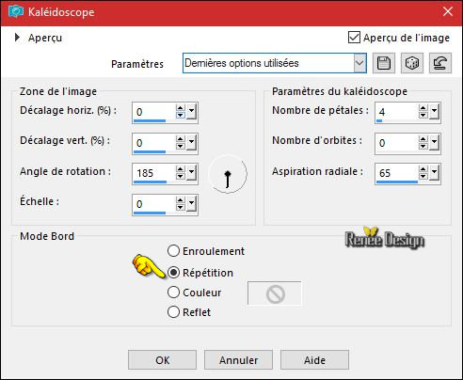
Task: Click the randomize parameters dice icon
Action: (x=411, y=63)
